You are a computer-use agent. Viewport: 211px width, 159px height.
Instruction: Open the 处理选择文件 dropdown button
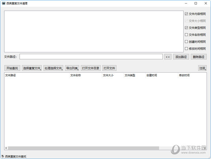[53, 68]
